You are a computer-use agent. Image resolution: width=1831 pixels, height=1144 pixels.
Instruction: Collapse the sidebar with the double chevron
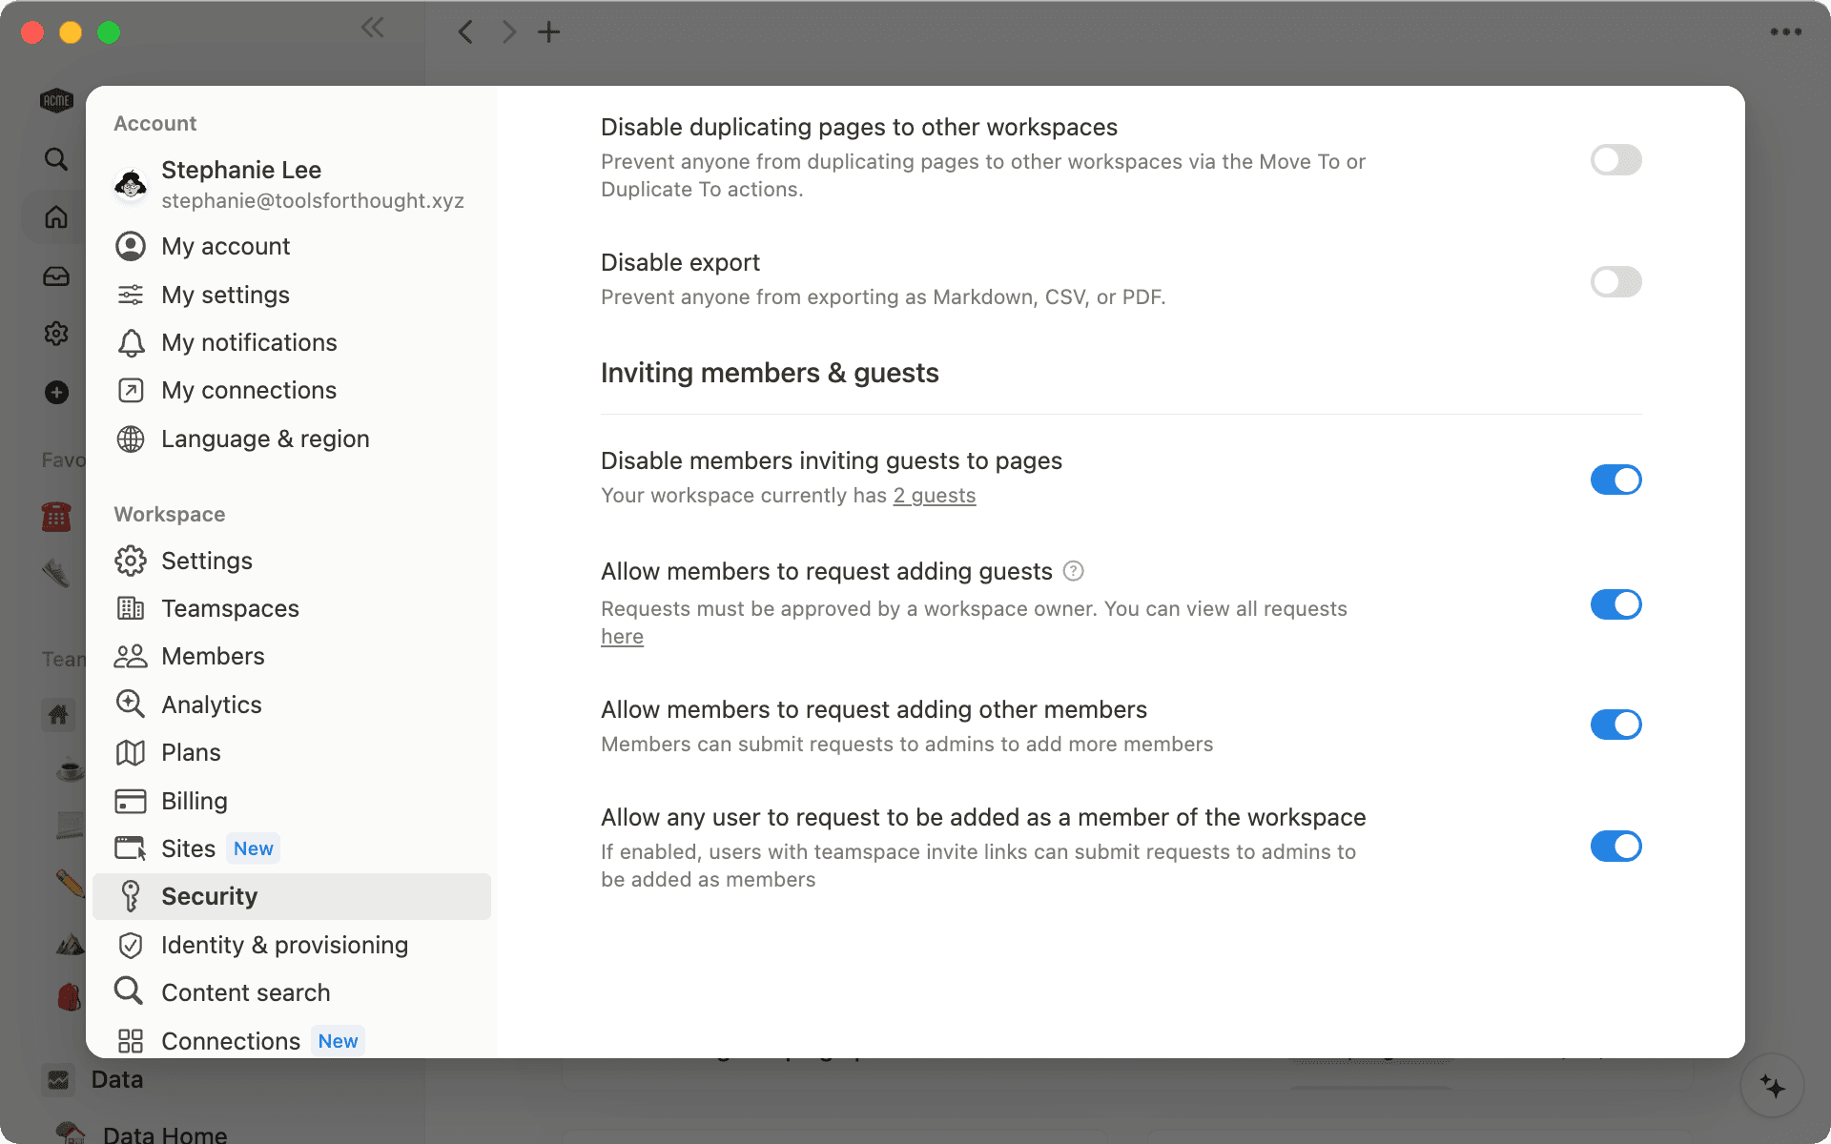tap(372, 28)
